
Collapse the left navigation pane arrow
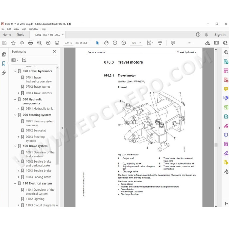pyautogui.click(x=62, y=128)
